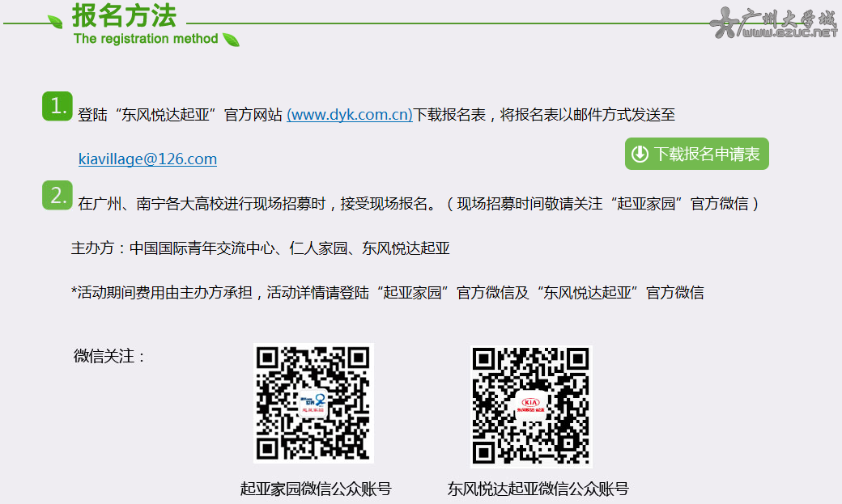Click the organizer line starting 主办方
This screenshot has width=842, height=504.
coord(261,248)
